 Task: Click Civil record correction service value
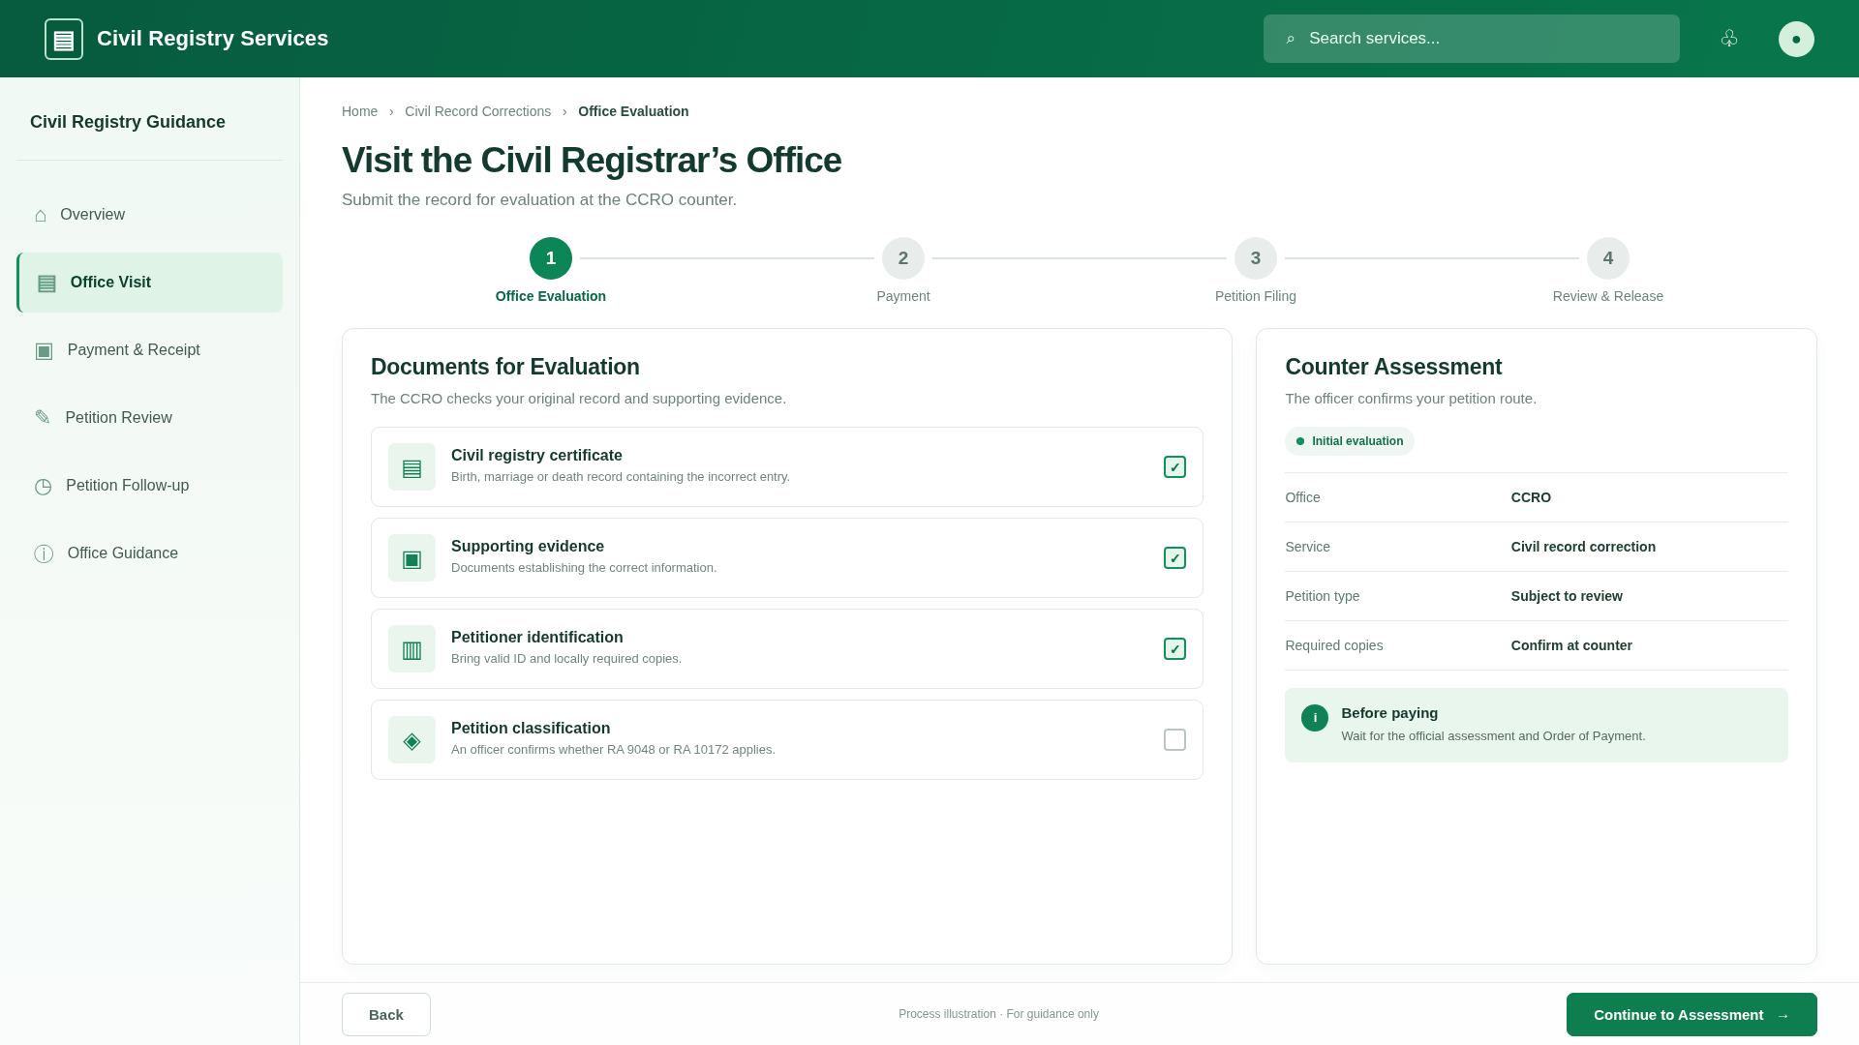(1583, 547)
